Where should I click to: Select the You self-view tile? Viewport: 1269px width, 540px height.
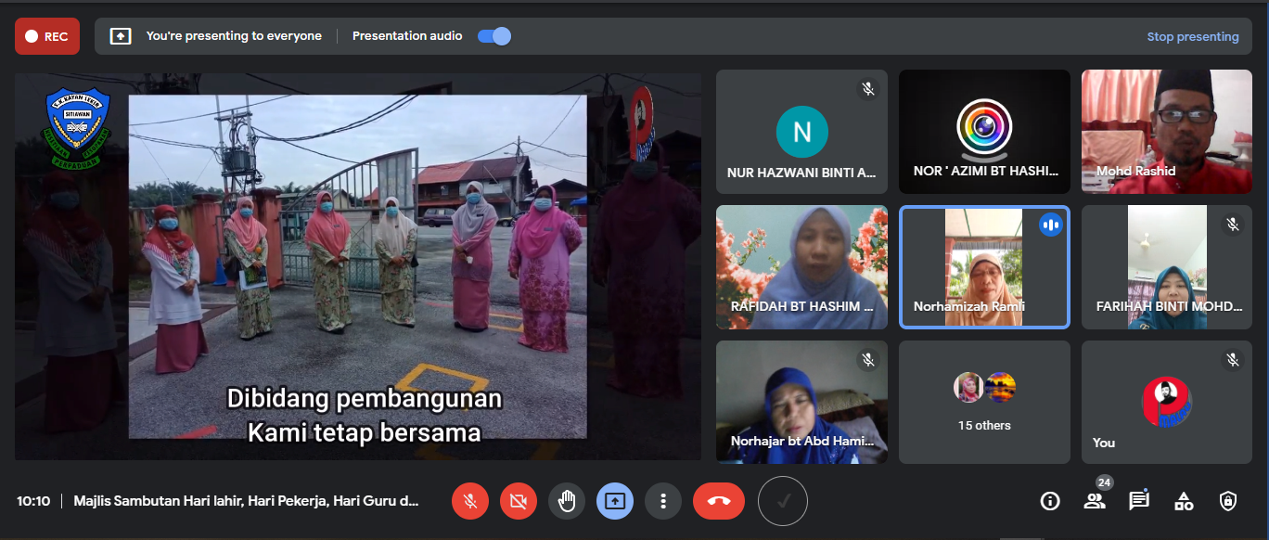tap(1166, 402)
